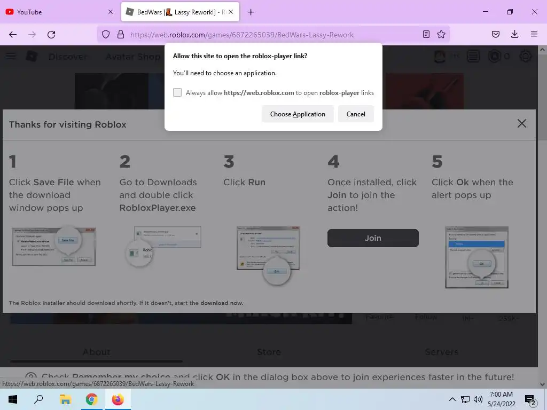Click the page scrollbar down arrow
Screen dimensions: 547x410
[x=542, y=384]
